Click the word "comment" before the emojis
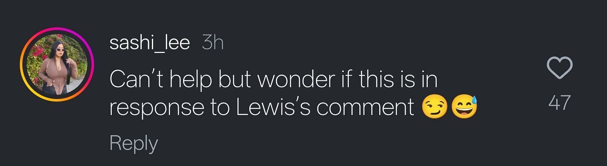The width and height of the screenshot is (607, 166). point(366,109)
